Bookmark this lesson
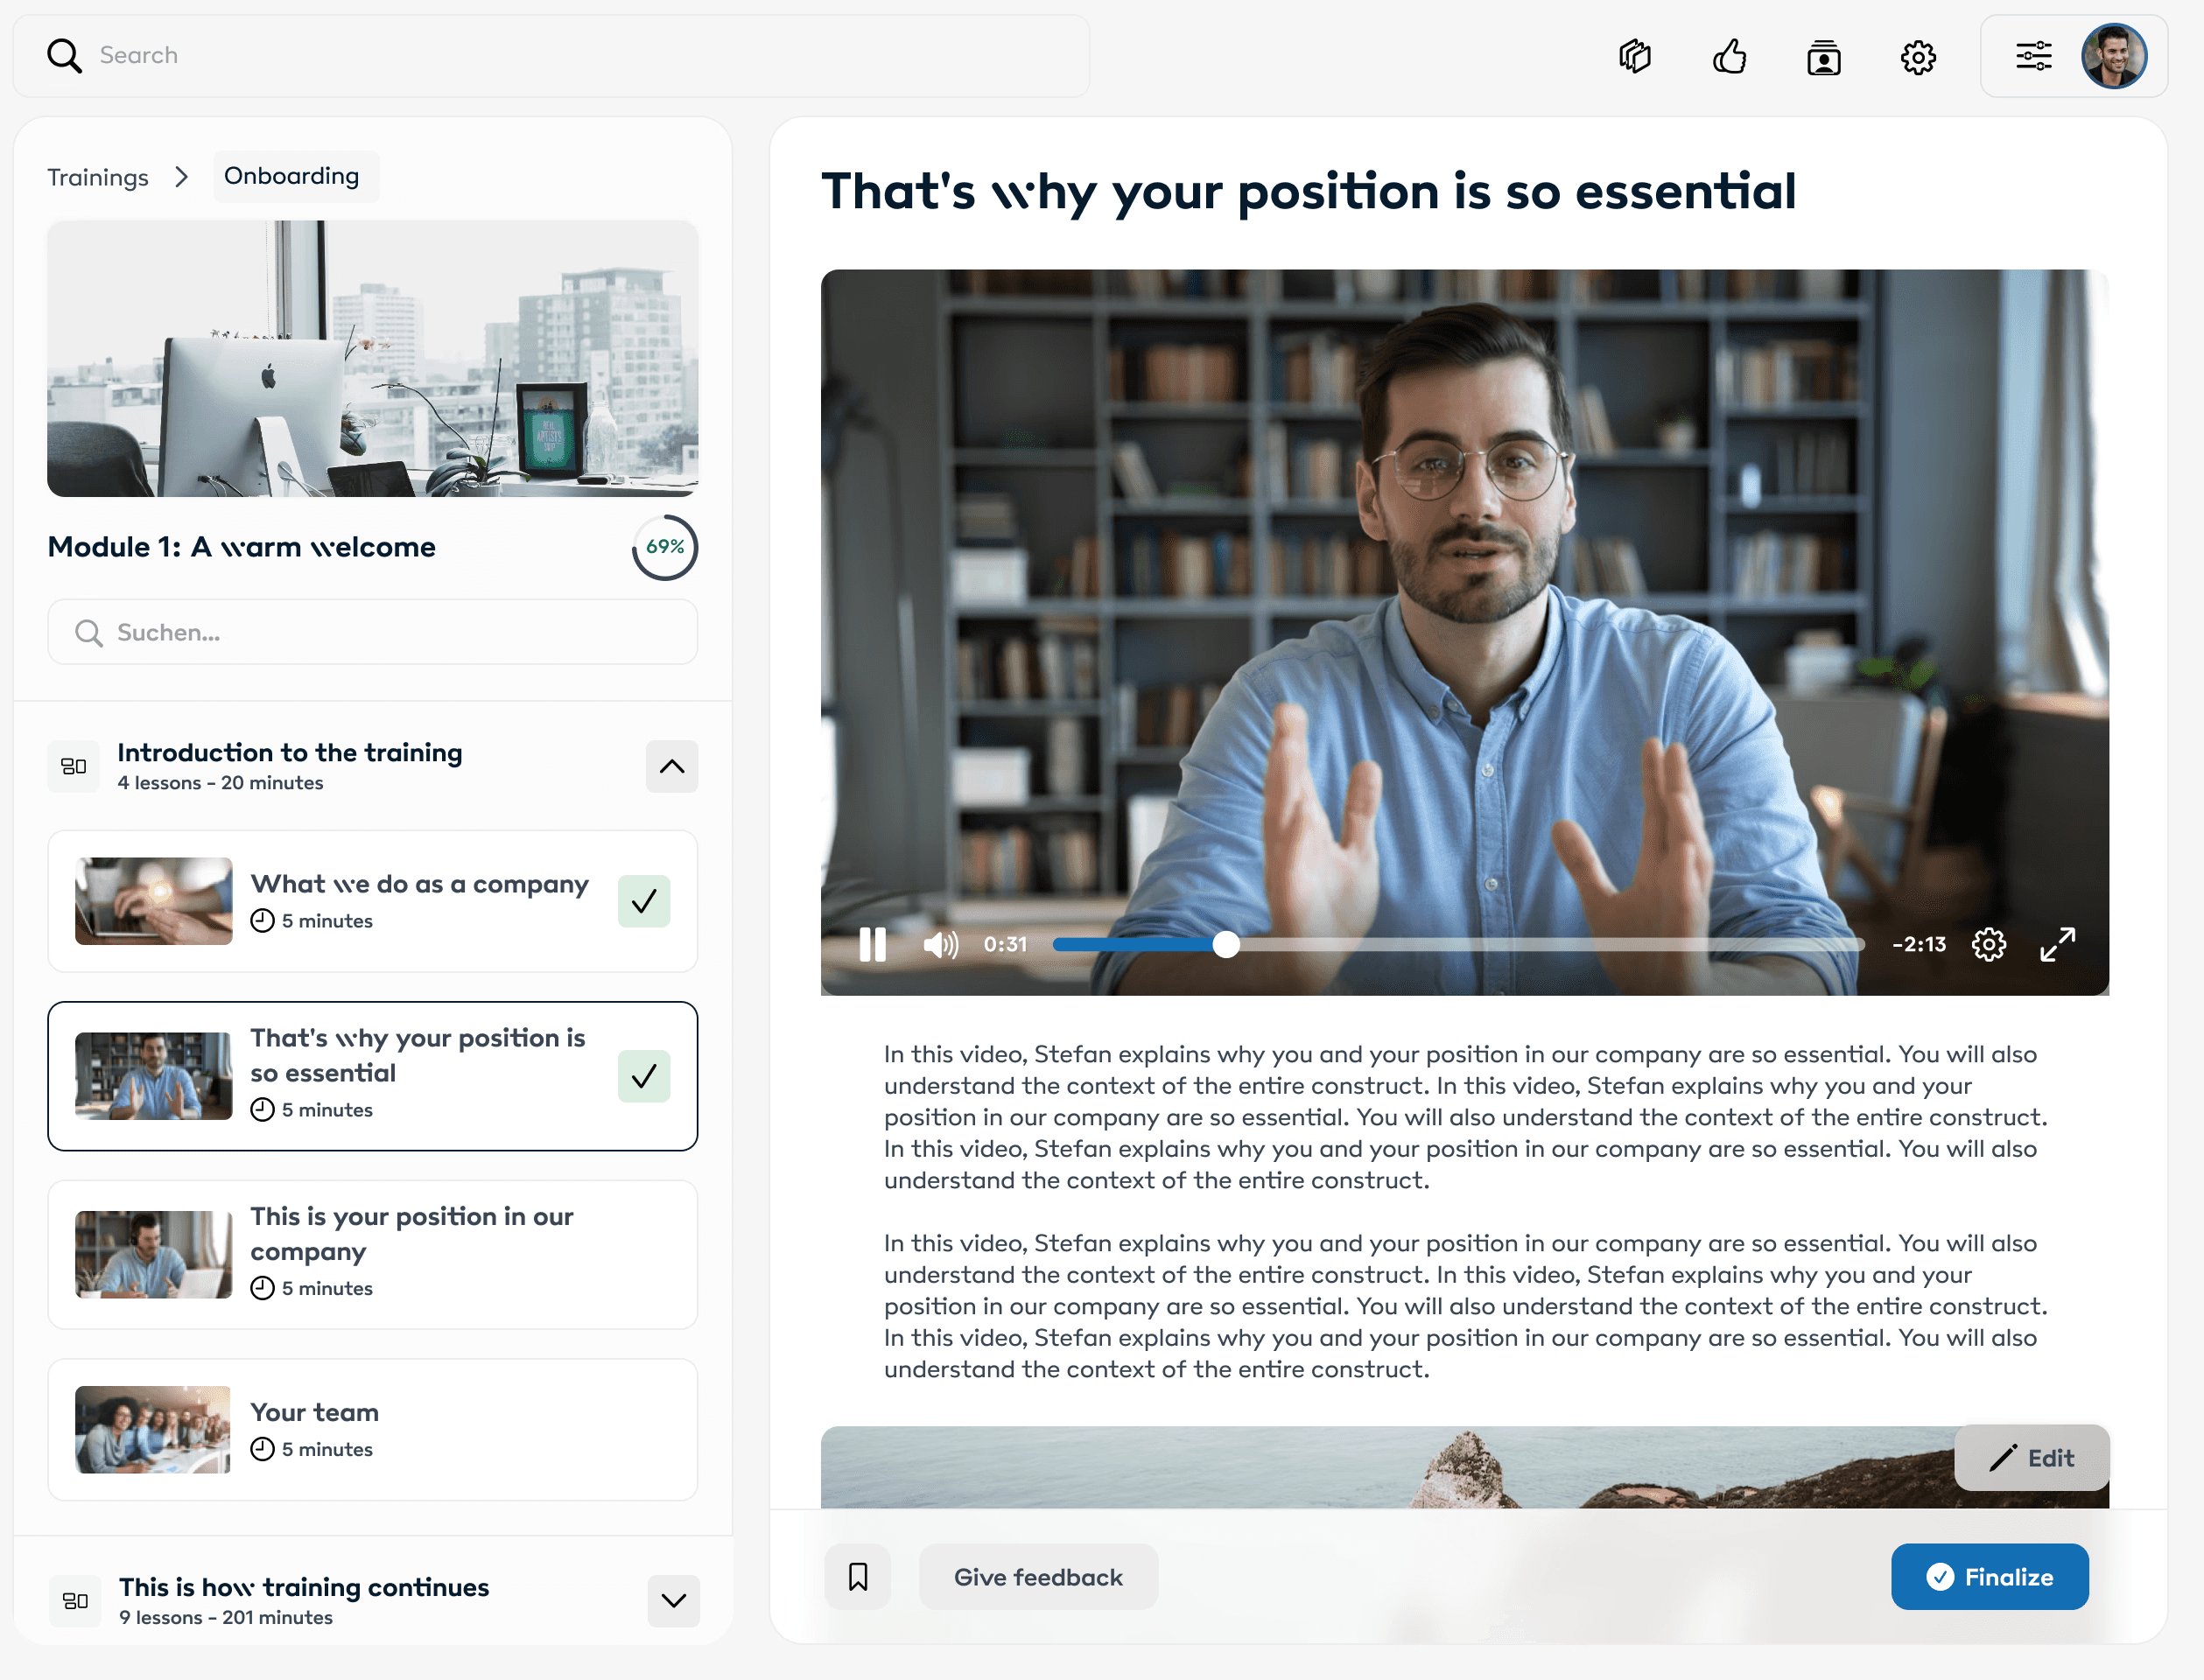This screenshot has width=2204, height=1680. point(858,1577)
